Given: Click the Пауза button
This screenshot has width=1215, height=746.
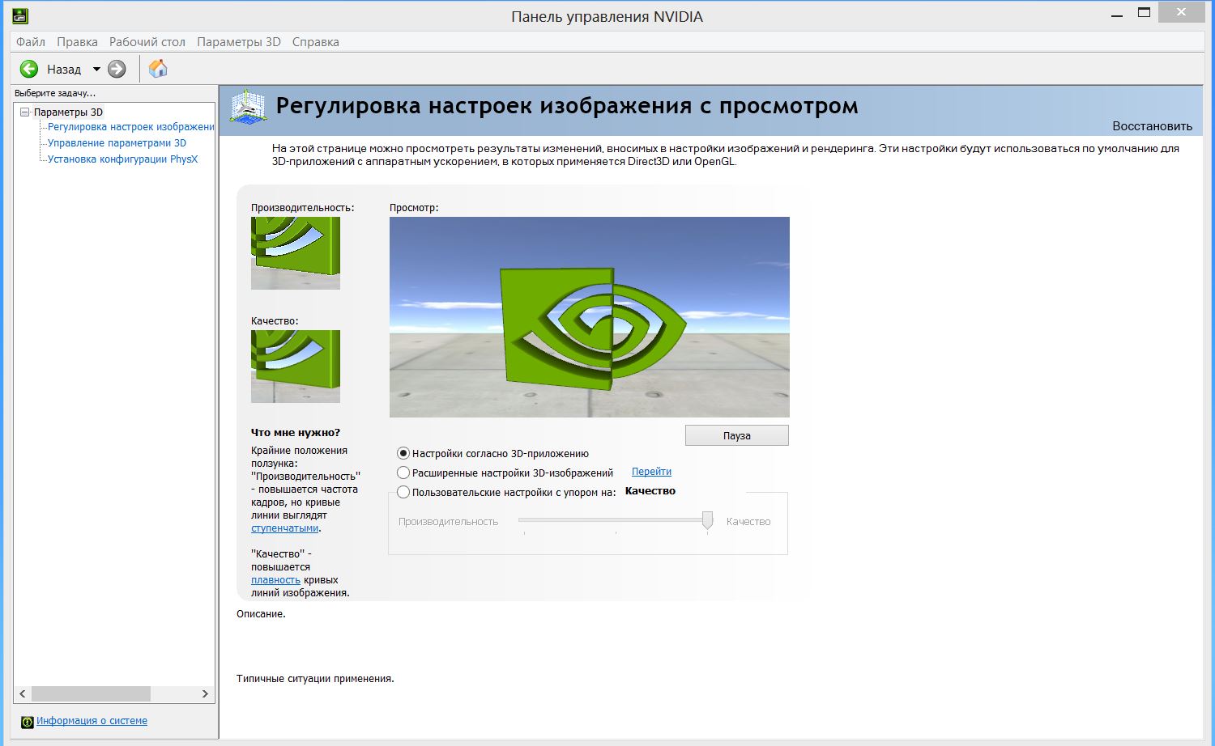Looking at the screenshot, I should pyautogui.click(x=736, y=435).
